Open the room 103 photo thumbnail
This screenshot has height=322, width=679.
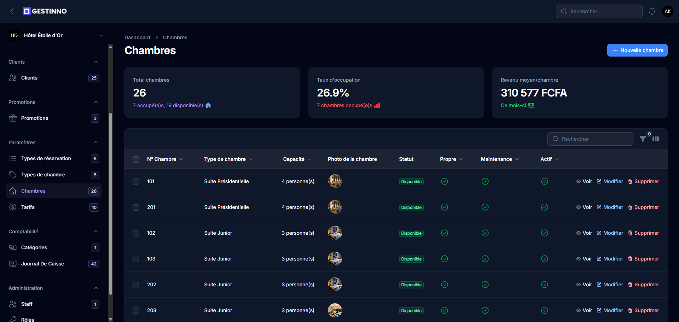pos(335,259)
